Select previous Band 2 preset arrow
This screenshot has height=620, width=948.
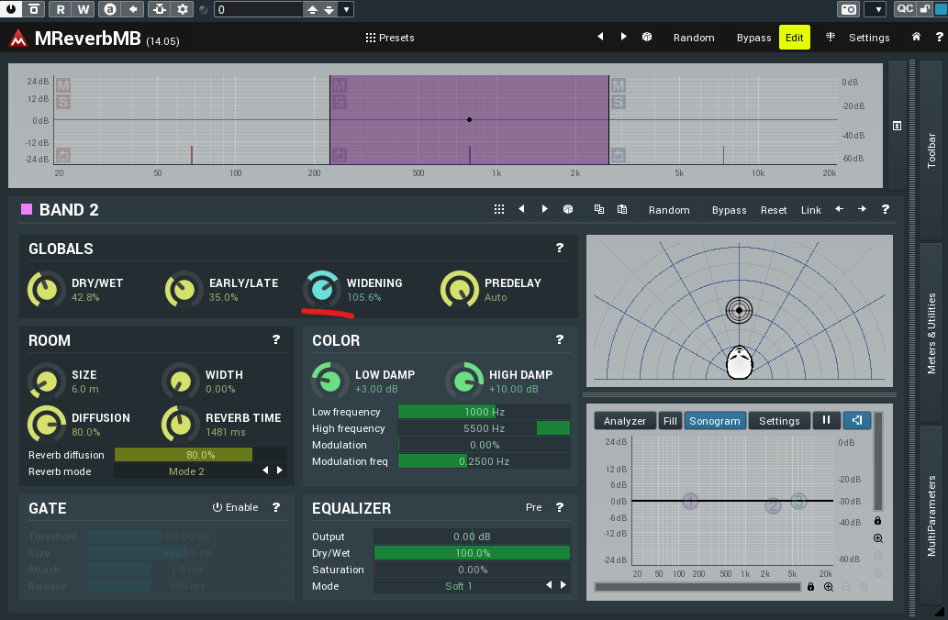521,209
